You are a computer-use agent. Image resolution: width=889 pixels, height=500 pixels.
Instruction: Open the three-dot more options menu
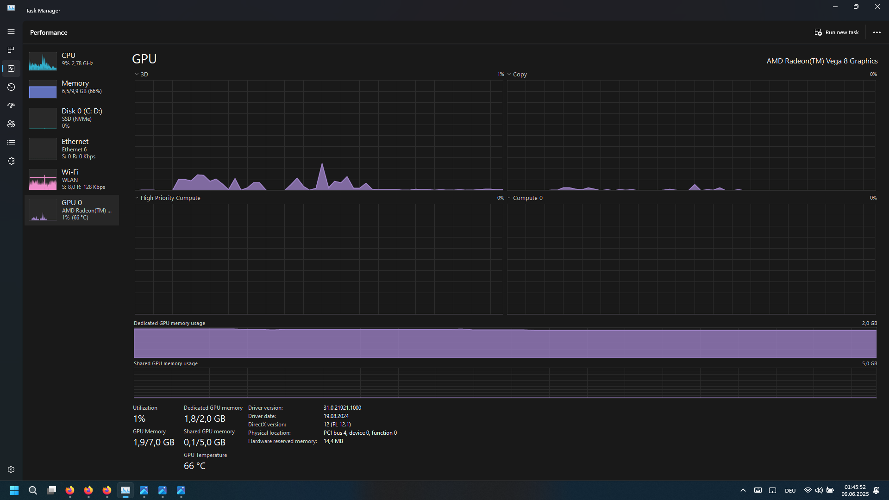(x=876, y=32)
